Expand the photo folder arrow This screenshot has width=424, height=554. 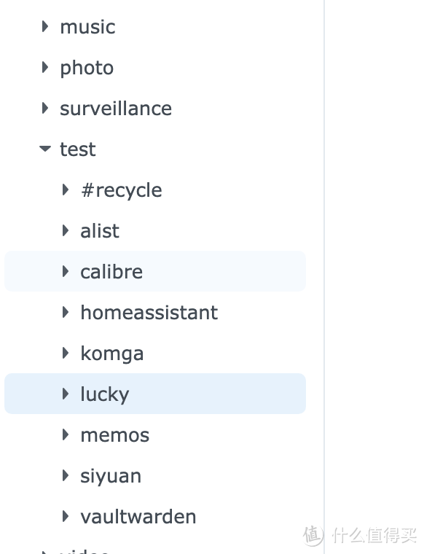click(45, 67)
